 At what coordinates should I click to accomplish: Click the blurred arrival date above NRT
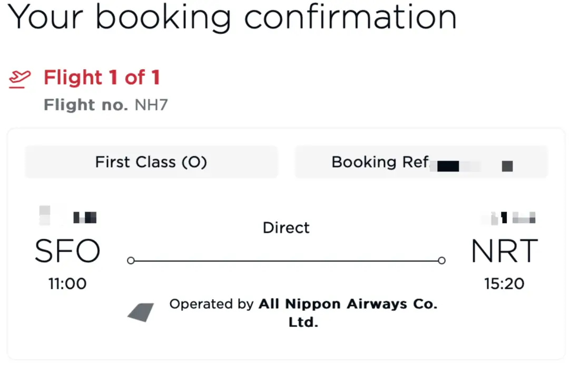click(x=508, y=217)
